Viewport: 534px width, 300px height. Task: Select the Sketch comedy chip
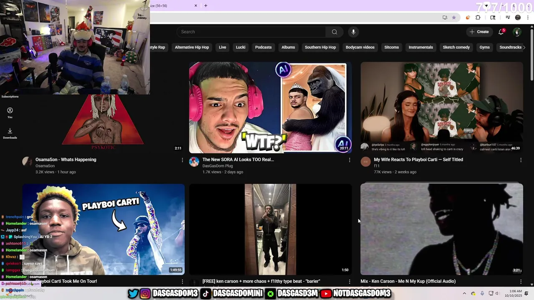(456, 47)
